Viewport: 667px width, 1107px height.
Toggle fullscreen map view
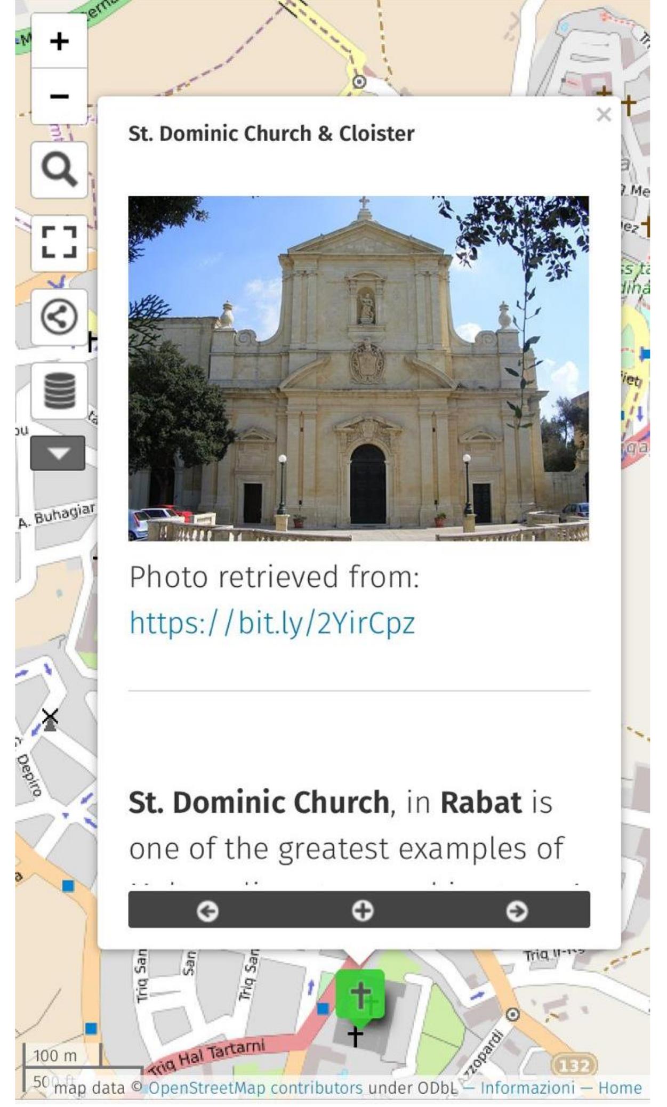tap(59, 244)
